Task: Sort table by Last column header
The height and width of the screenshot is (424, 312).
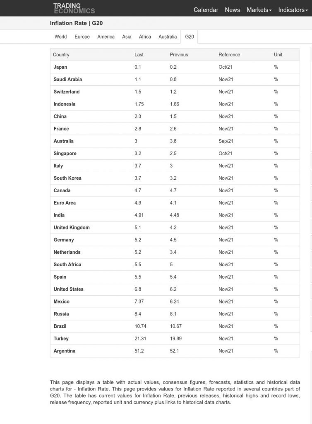Action: pos(139,55)
